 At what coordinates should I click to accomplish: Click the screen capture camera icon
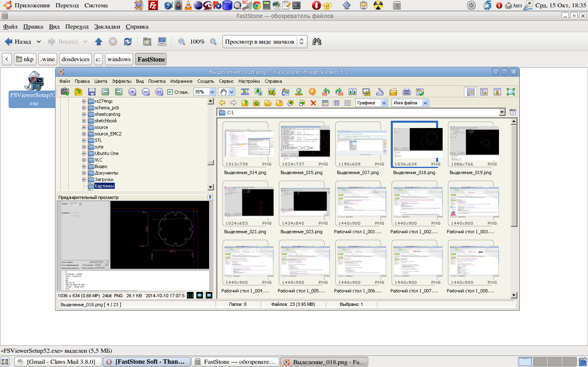tap(65, 92)
